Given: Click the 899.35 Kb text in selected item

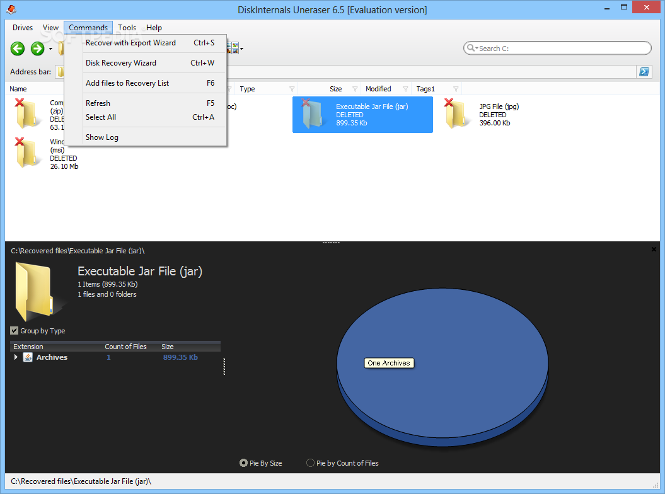Looking at the screenshot, I should point(352,123).
